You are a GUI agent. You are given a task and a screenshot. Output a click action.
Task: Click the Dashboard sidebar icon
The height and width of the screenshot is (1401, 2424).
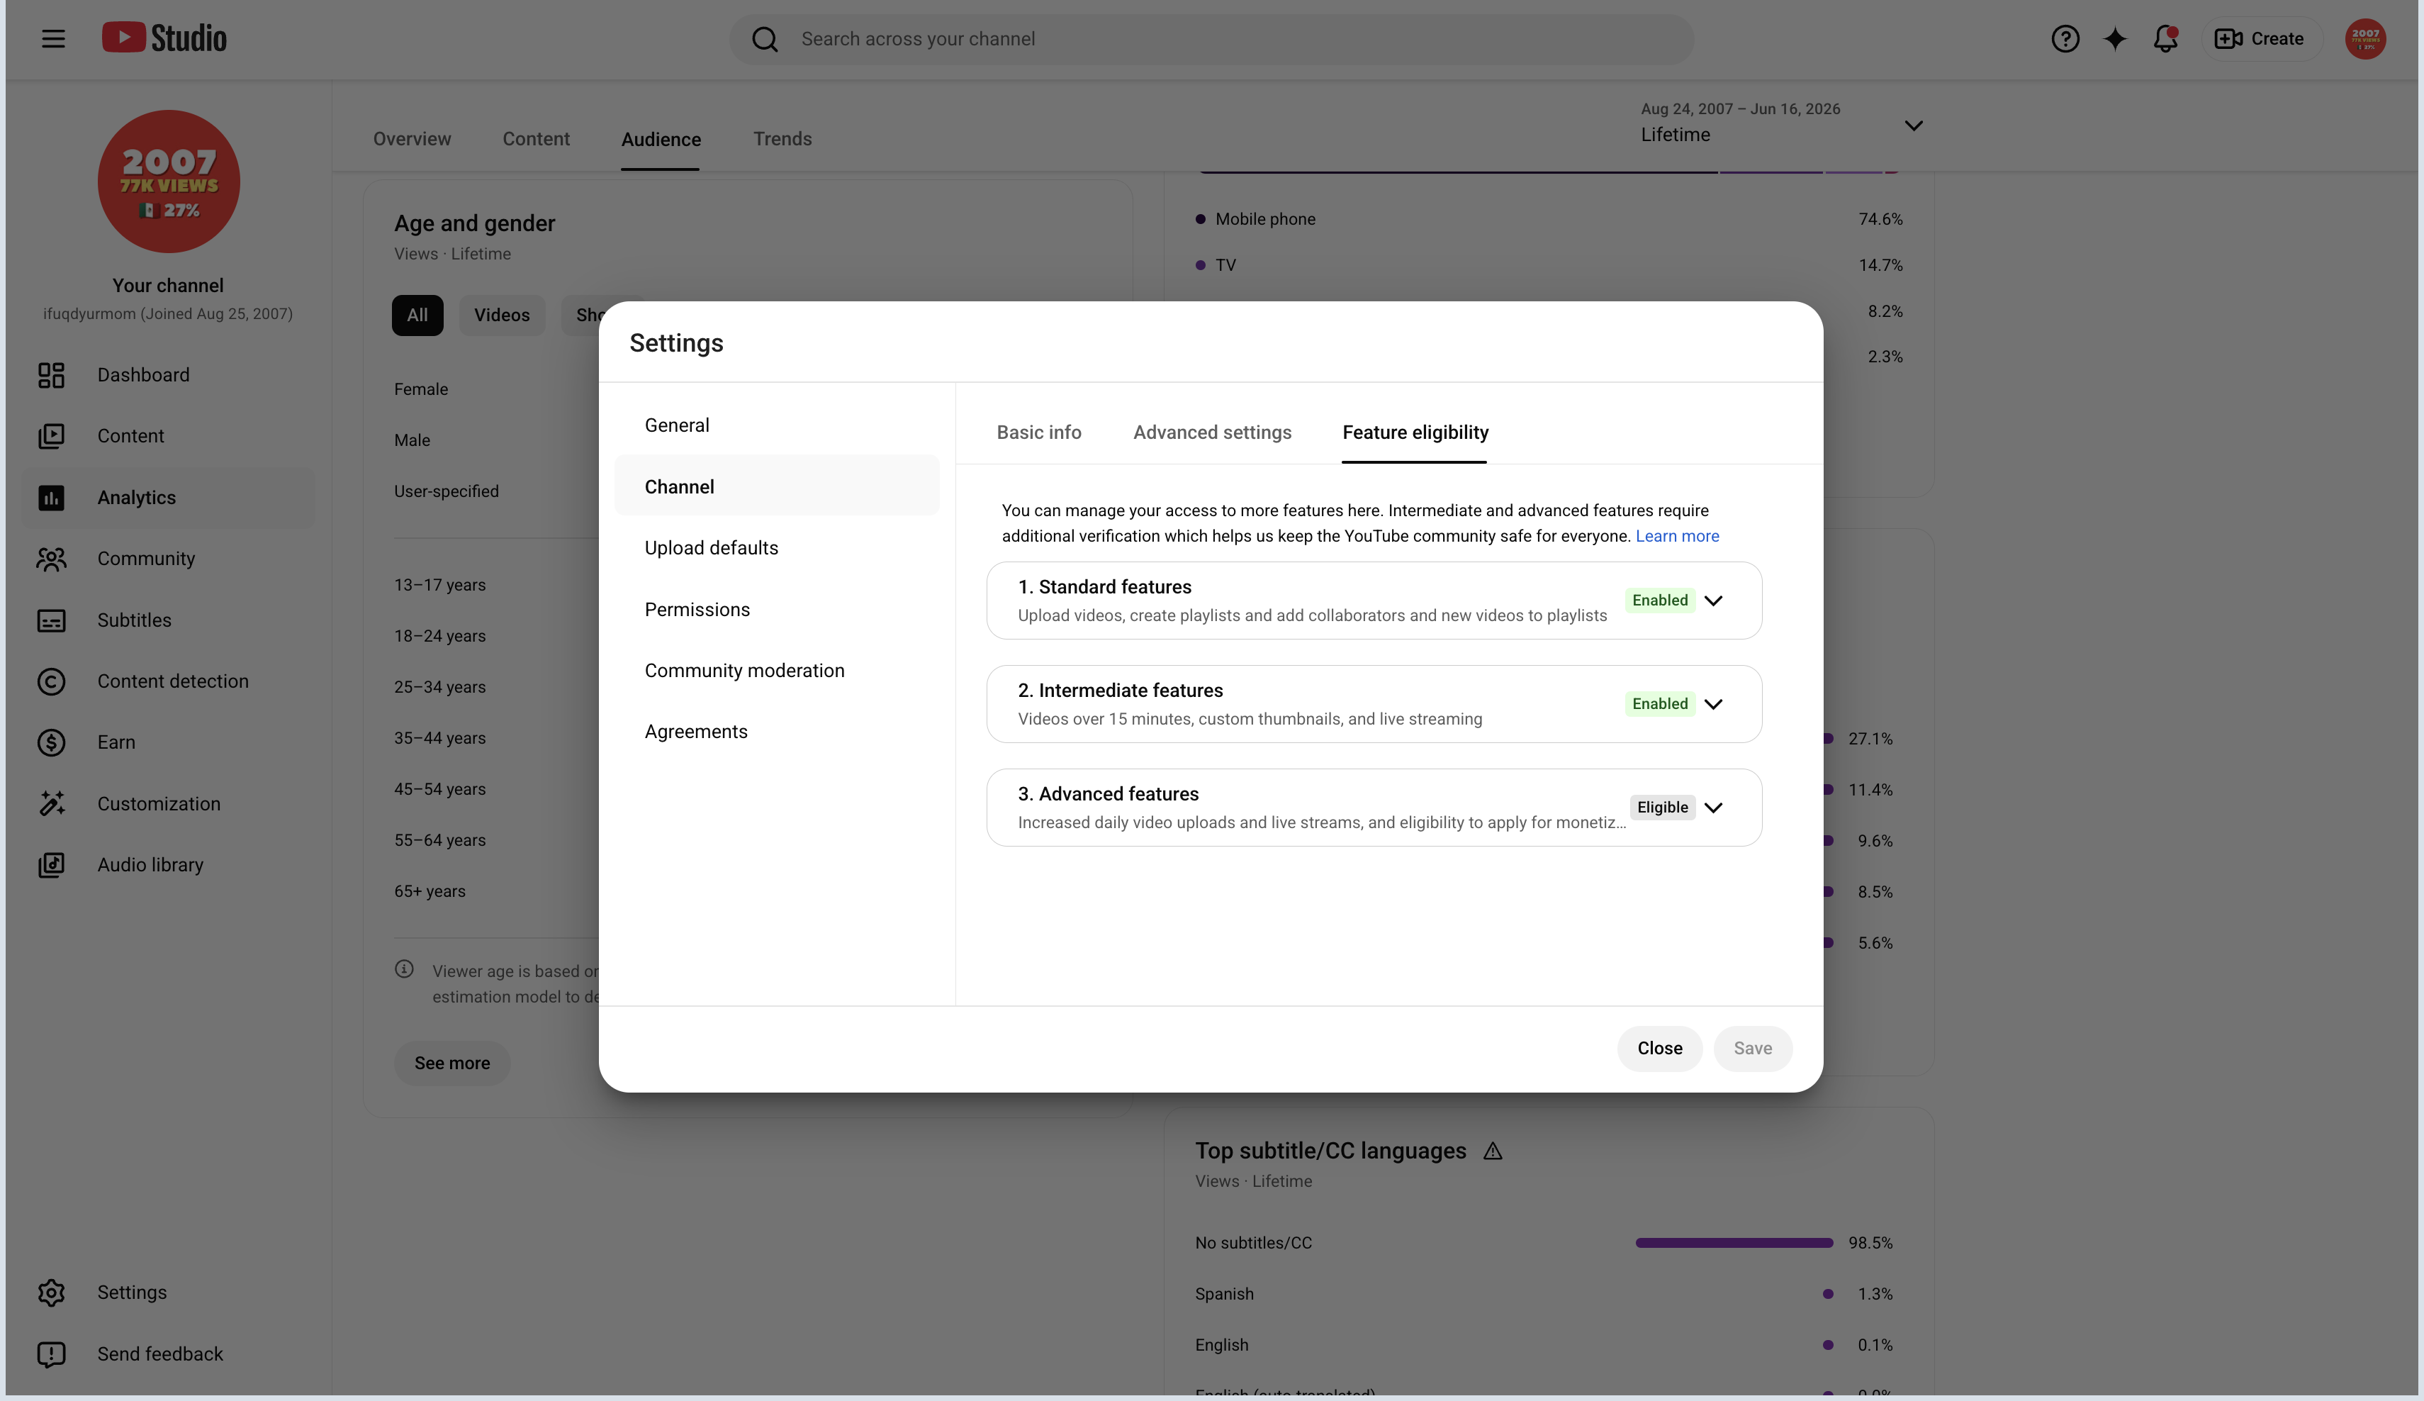pos(51,375)
